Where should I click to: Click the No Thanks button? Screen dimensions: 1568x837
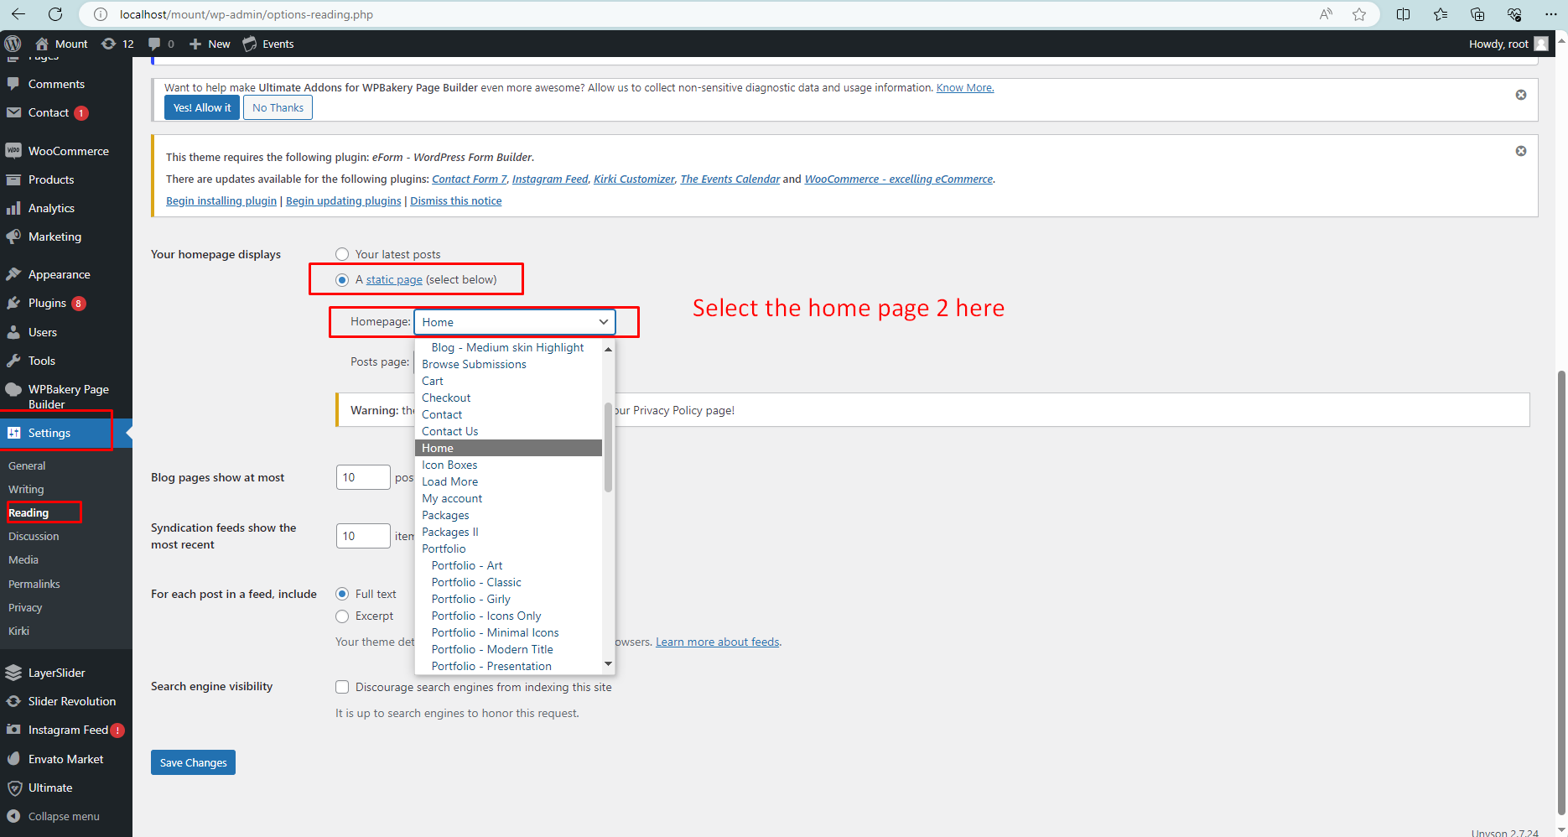(278, 107)
